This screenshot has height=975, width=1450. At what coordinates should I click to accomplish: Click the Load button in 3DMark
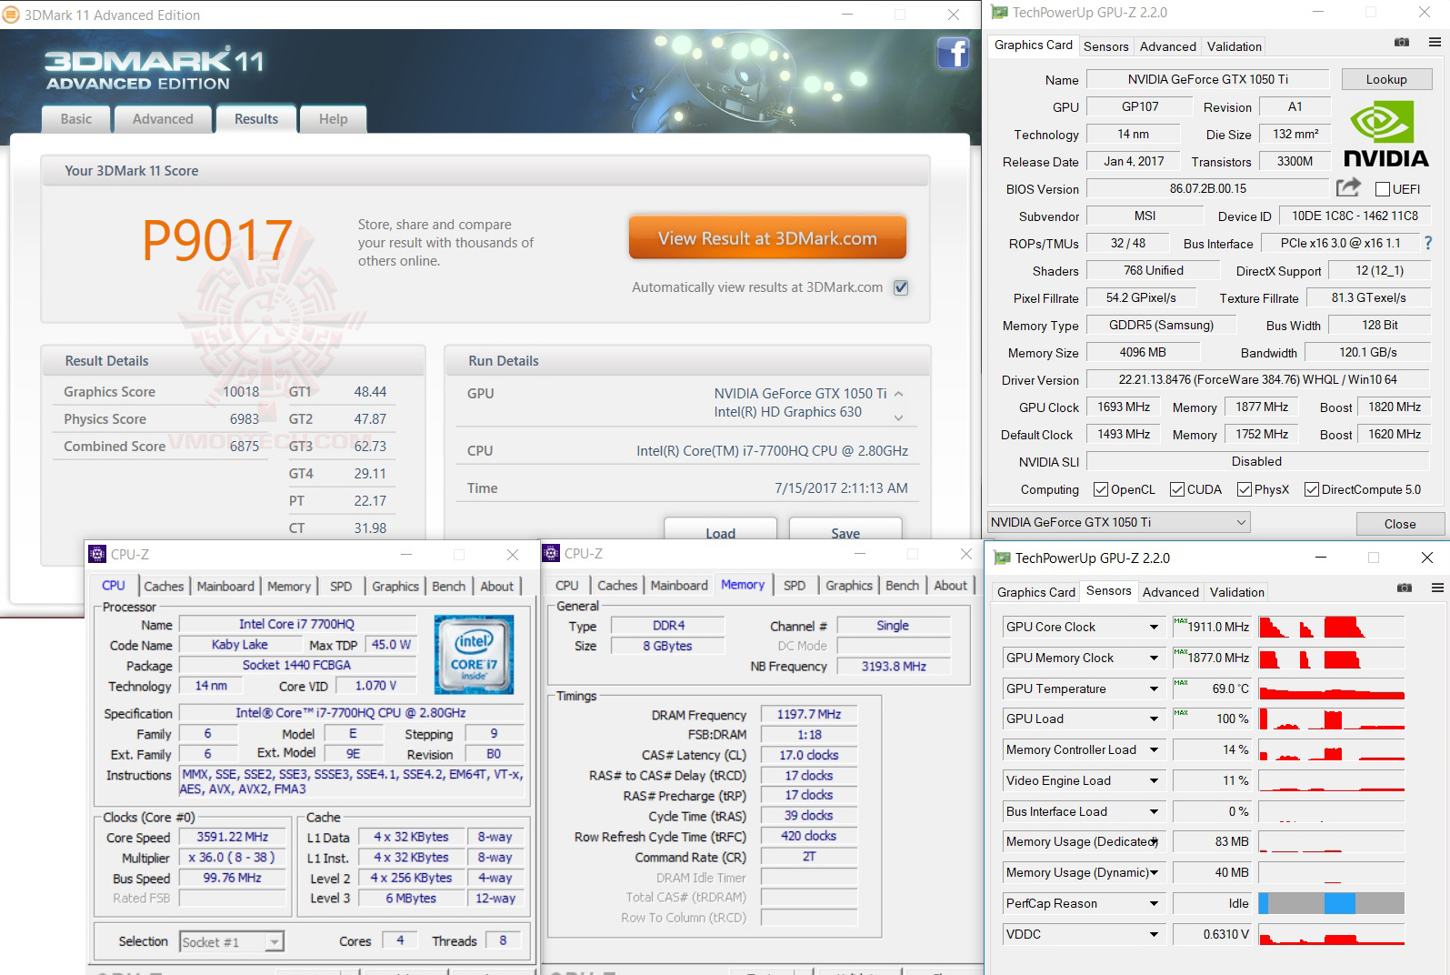(721, 530)
